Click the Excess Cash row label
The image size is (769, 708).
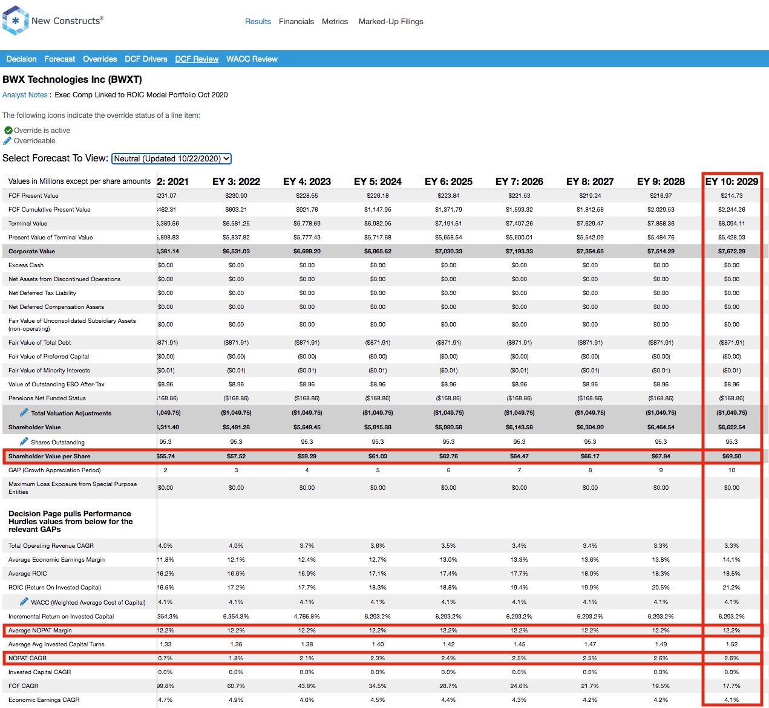coord(26,265)
